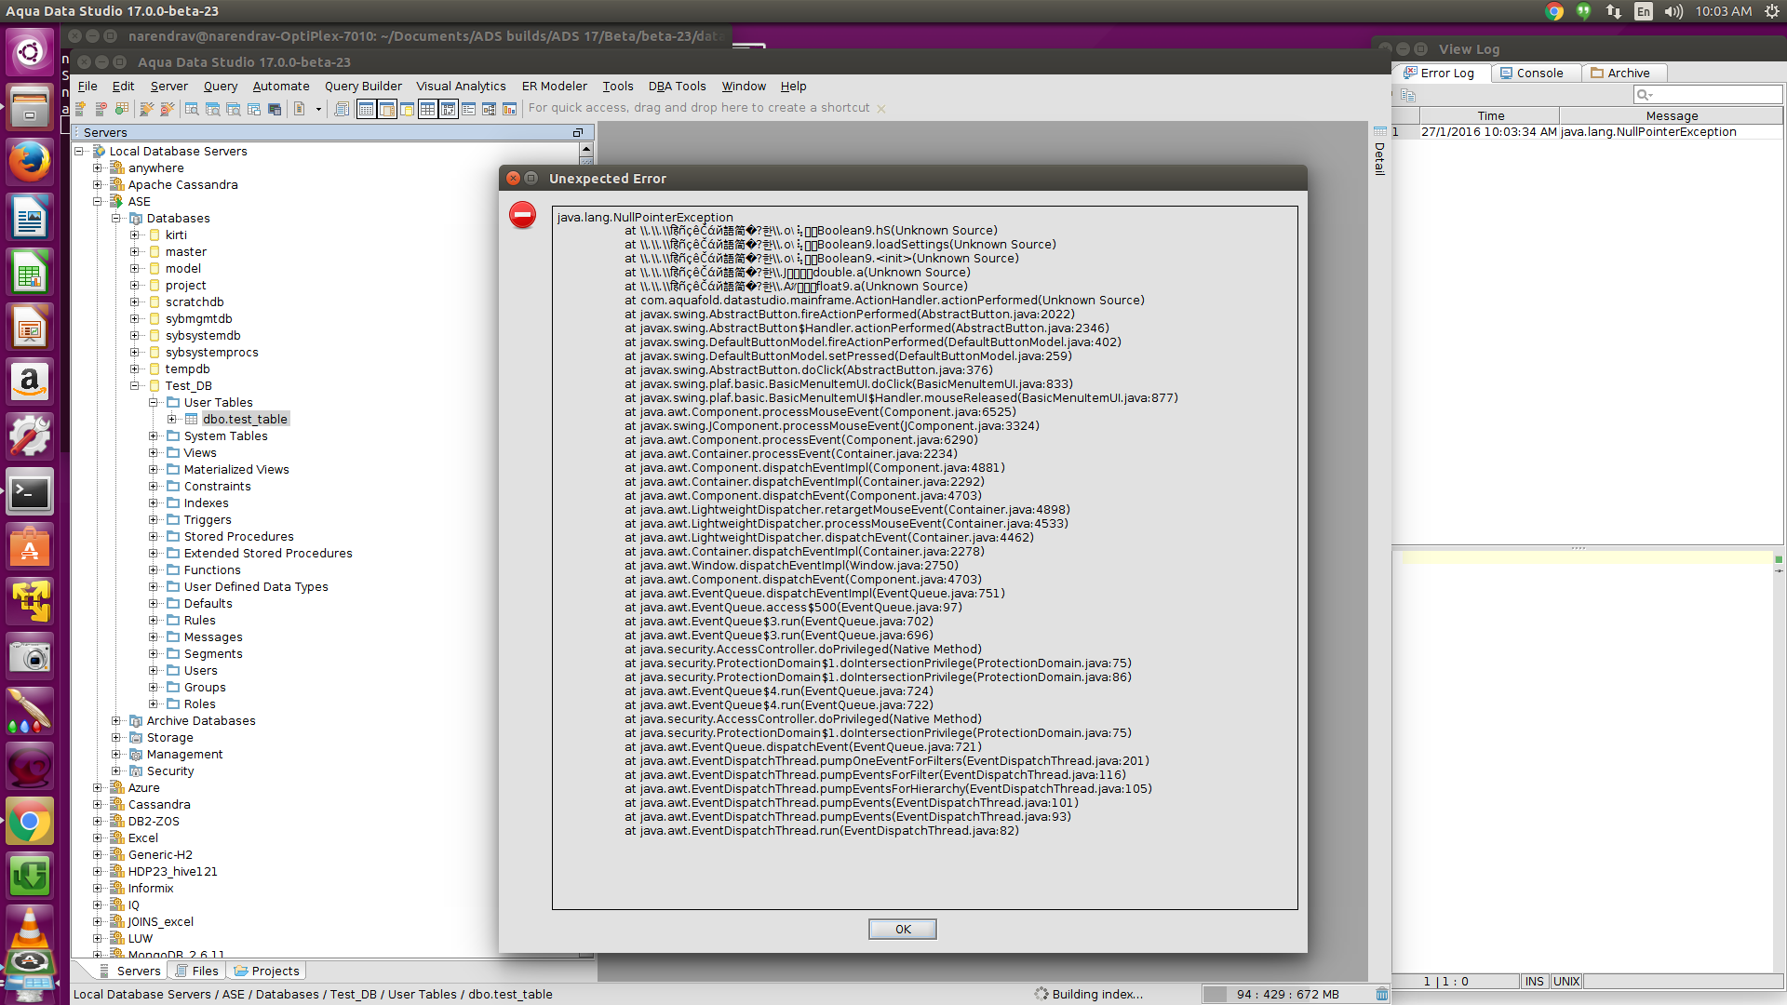Open dropdown arrow next to document icon
This screenshot has width=1787, height=1005.
tap(318, 109)
